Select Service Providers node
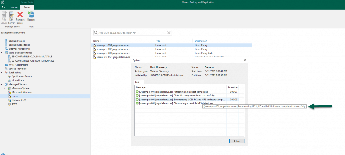345x155 pixels. click(18, 69)
